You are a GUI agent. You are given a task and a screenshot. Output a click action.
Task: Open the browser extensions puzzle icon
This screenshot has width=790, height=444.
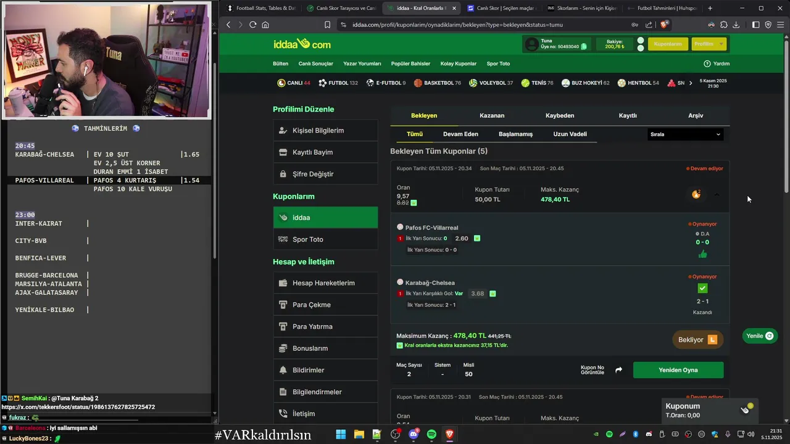(x=724, y=25)
